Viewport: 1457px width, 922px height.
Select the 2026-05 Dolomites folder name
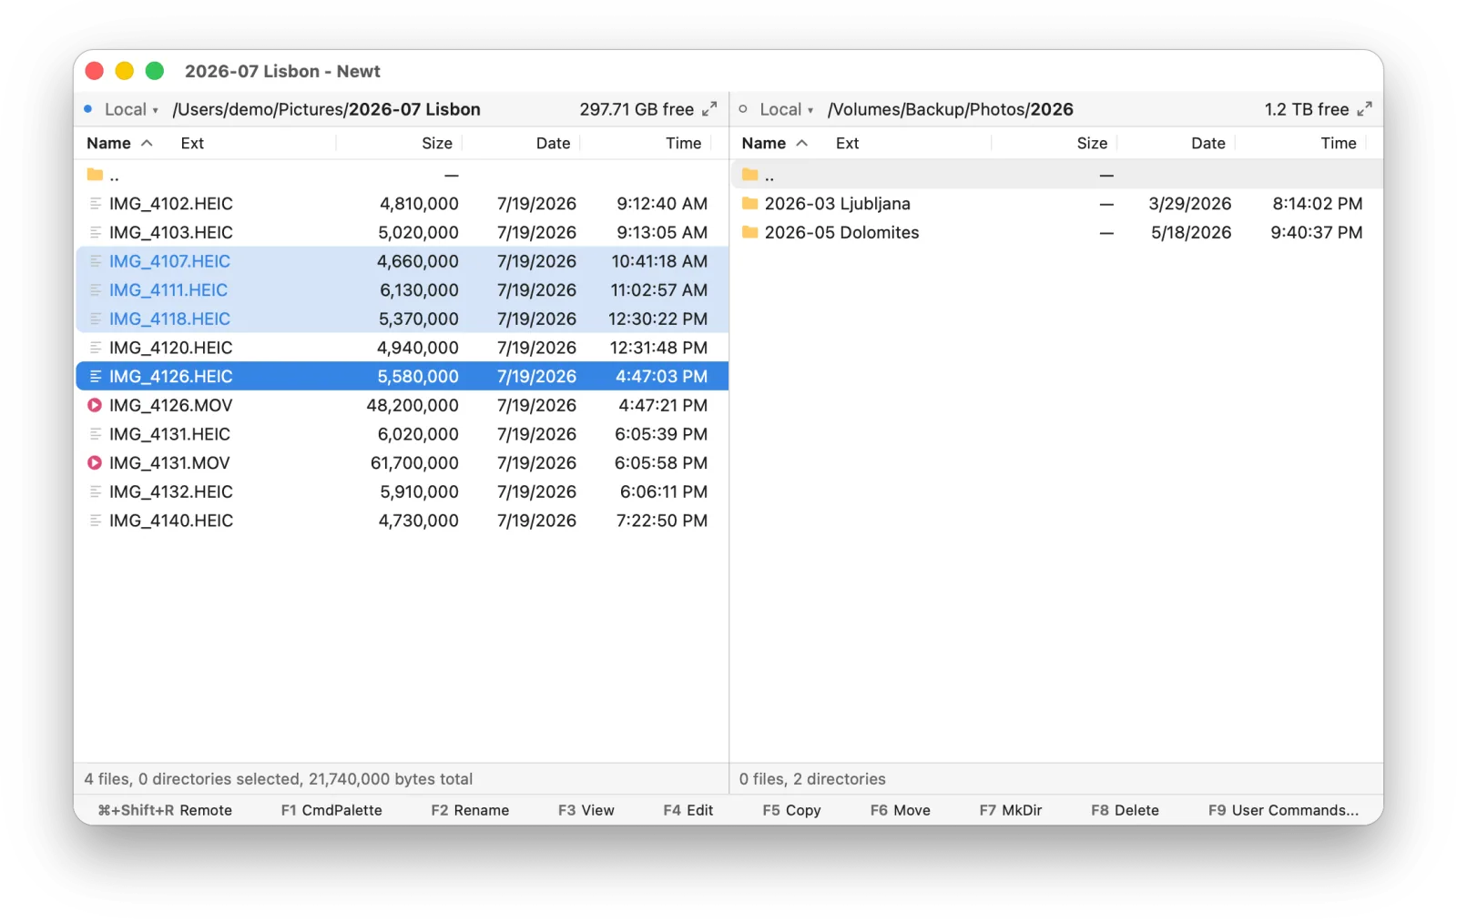pos(842,233)
